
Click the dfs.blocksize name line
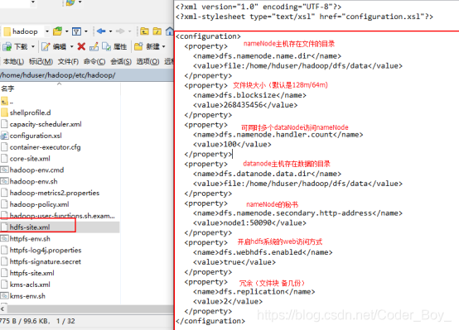tap(249, 95)
